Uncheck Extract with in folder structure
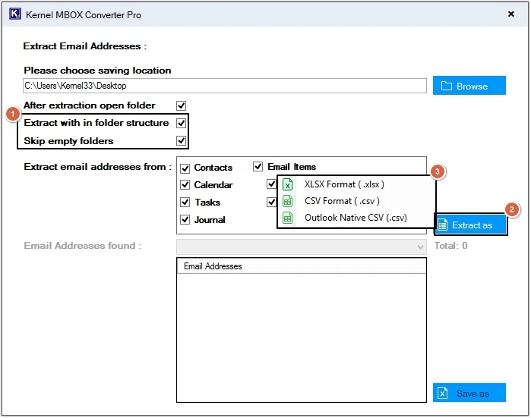The width and height of the screenshot is (531, 418). click(181, 123)
